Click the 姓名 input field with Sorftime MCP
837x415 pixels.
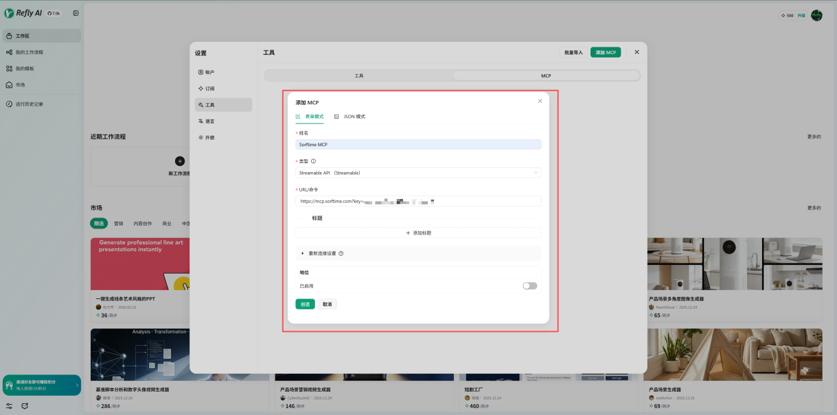click(418, 145)
